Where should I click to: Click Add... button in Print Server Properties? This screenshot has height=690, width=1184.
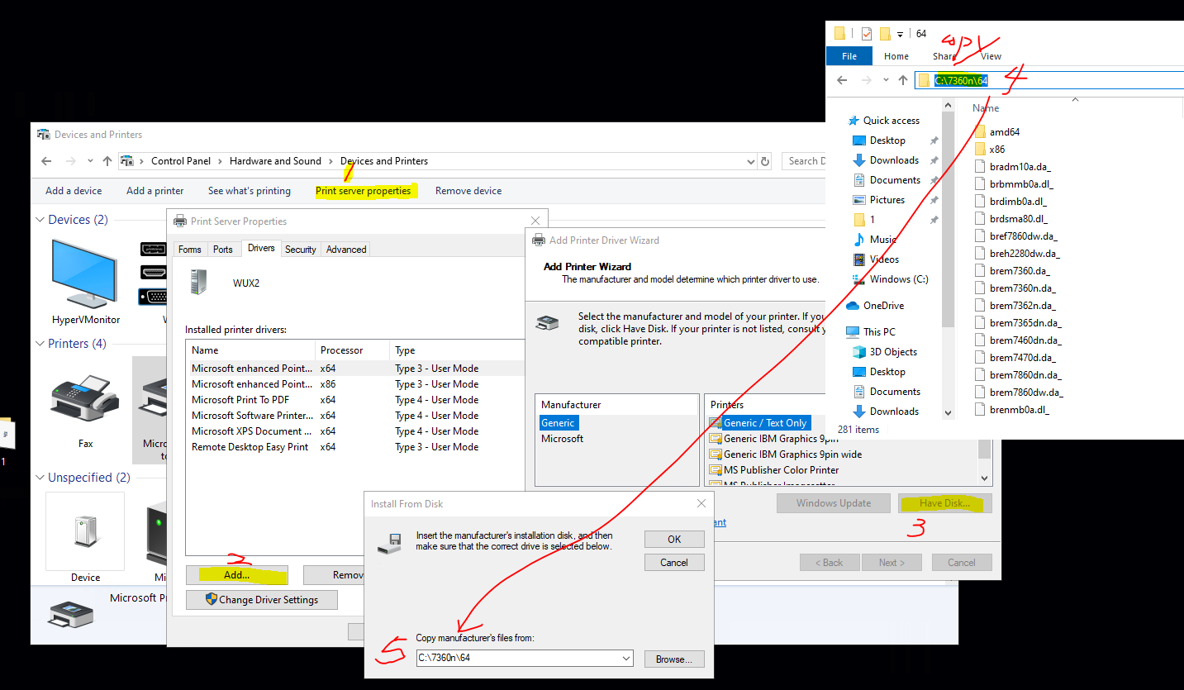tap(237, 575)
